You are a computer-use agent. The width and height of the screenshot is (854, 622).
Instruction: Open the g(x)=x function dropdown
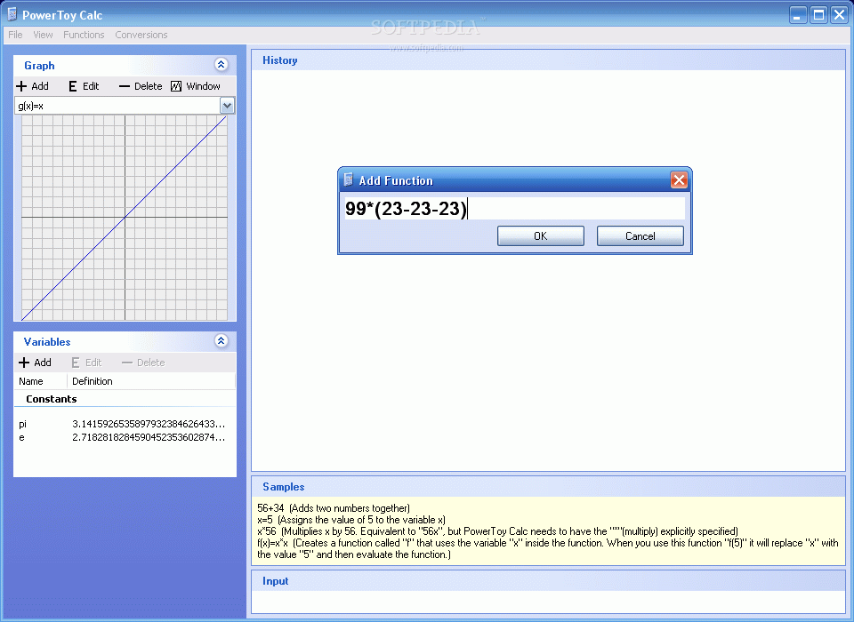228,105
